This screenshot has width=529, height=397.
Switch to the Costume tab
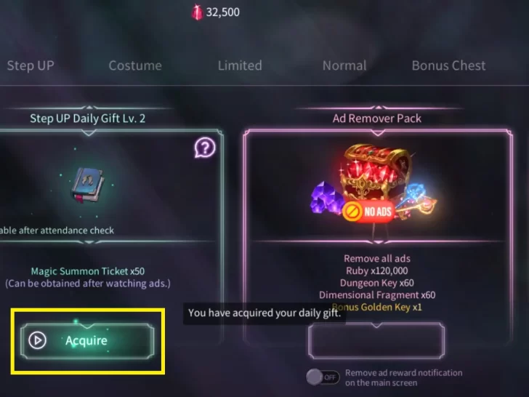coord(135,65)
